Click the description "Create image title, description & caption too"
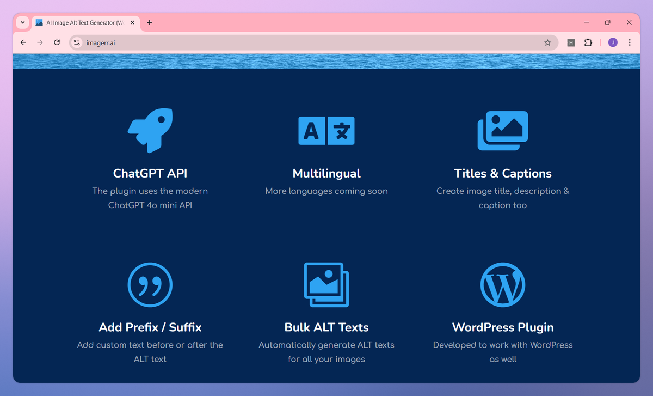 503,198
